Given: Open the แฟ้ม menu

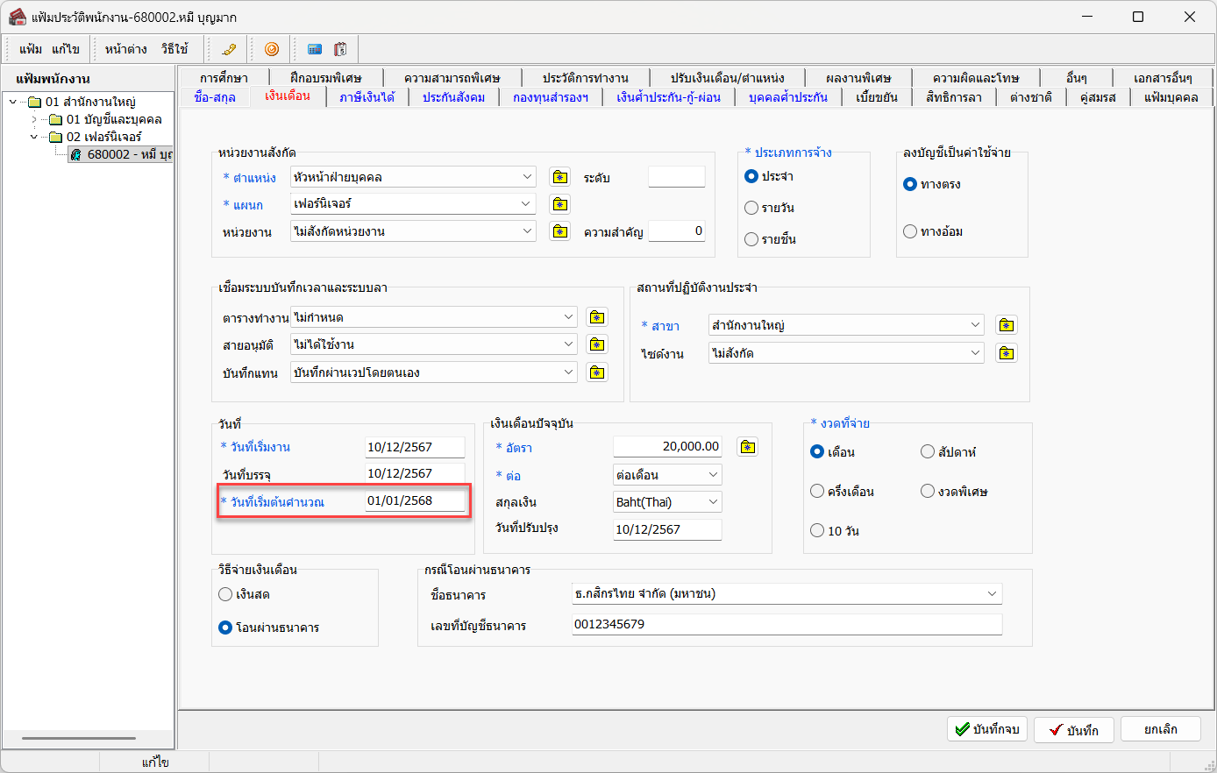Looking at the screenshot, I should pos(31,49).
